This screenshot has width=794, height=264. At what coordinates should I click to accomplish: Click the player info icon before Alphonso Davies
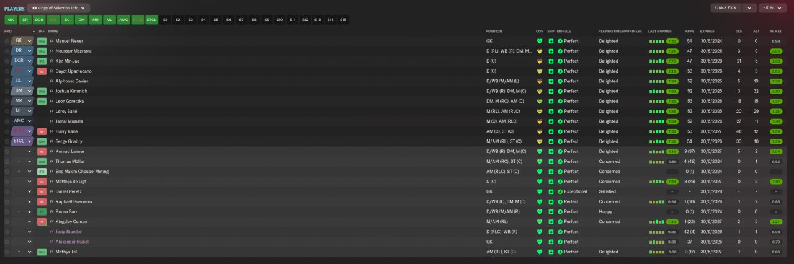(x=51, y=81)
